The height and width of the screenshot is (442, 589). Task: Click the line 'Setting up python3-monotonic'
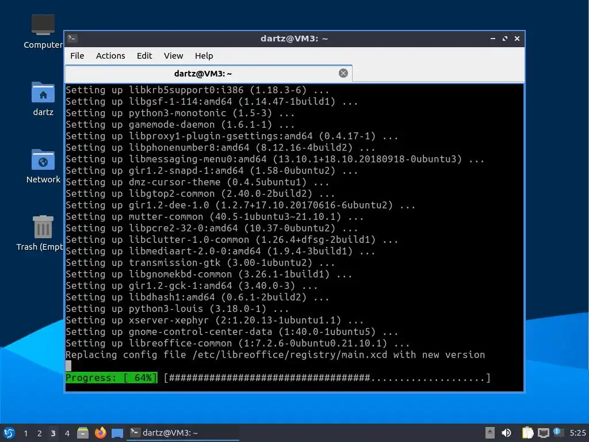tap(180, 113)
